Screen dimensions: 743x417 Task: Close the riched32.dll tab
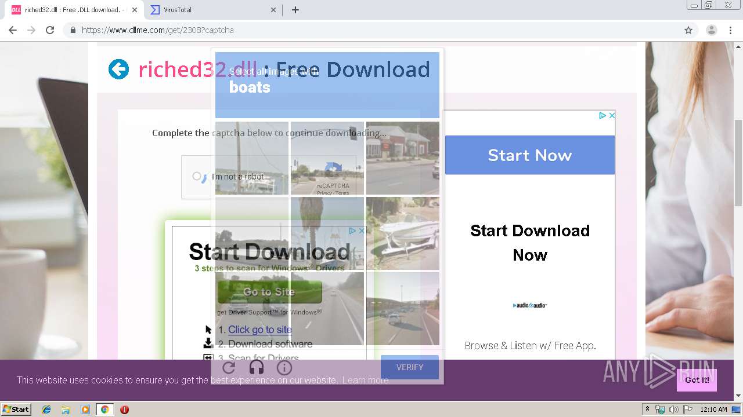[135, 10]
